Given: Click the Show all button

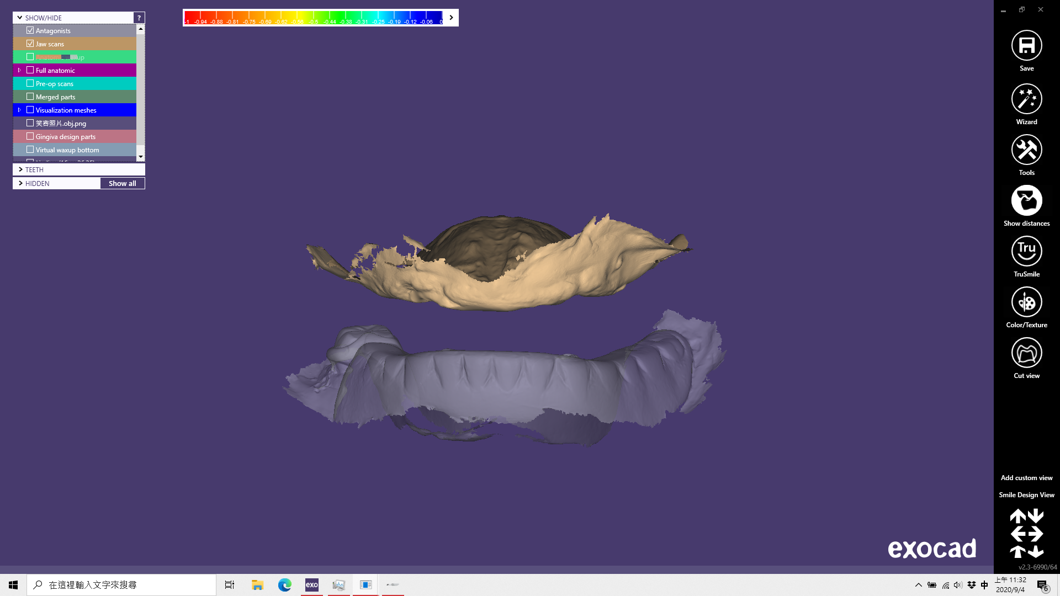Looking at the screenshot, I should tap(122, 183).
